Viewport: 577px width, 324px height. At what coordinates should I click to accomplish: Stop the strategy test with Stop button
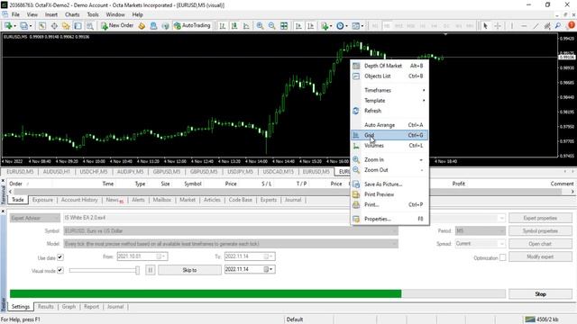tap(540, 294)
